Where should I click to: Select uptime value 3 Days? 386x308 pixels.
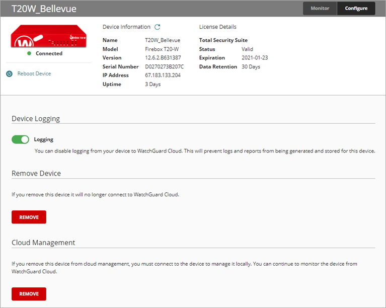(x=152, y=84)
